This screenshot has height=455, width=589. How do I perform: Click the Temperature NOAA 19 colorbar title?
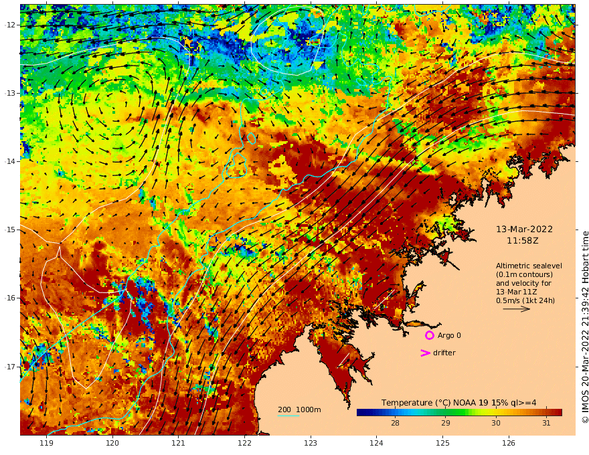pyautogui.click(x=459, y=403)
